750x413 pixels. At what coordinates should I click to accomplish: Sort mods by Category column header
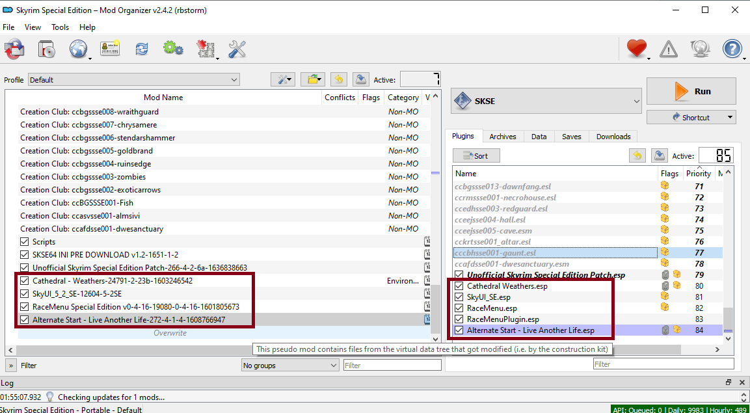click(403, 98)
